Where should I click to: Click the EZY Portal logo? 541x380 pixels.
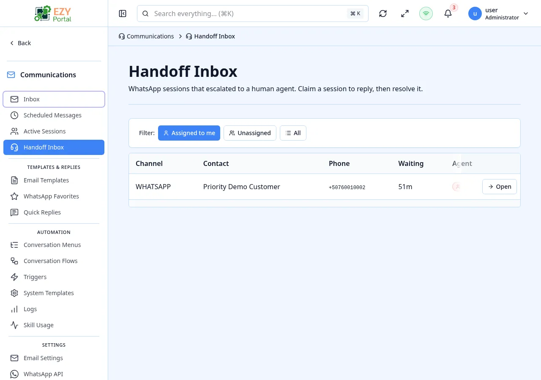pos(54,14)
